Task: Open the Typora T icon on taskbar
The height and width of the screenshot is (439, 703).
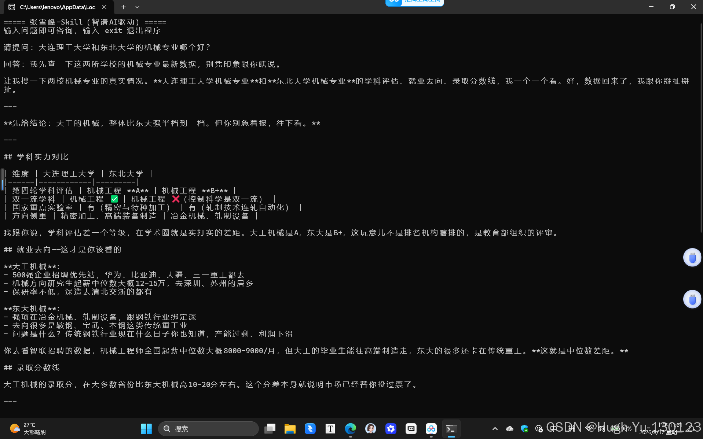Action: click(330, 429)
